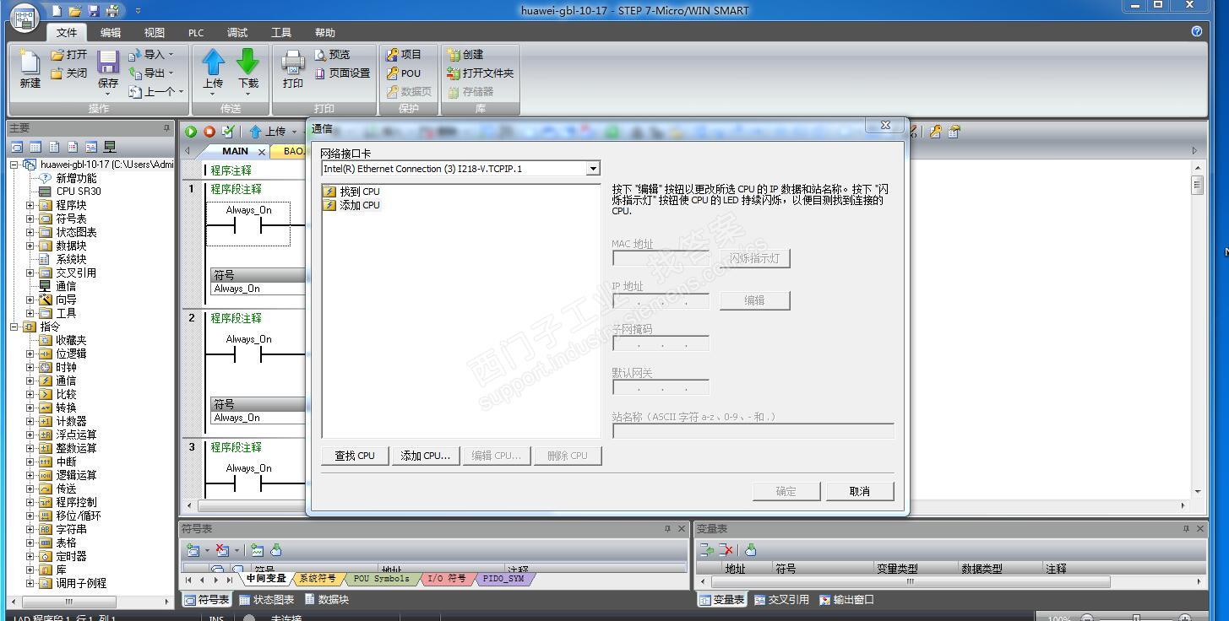Select the I/O 符号 tab
The image size is (1229, 621).
[447, 579]
